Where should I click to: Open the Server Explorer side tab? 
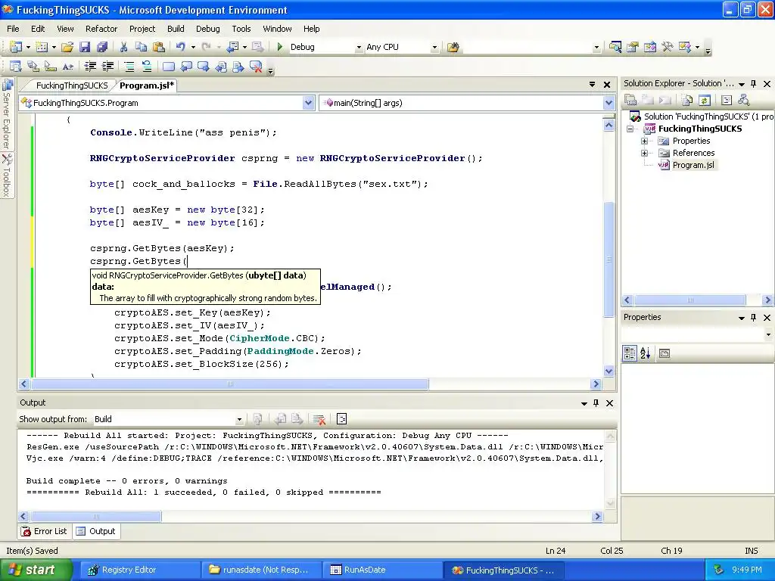(x=6, y=115)
